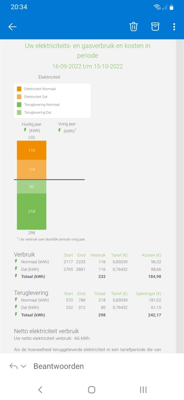
Task: Tap the Wi-Fi status icon
Action: [x=157, y=7]
